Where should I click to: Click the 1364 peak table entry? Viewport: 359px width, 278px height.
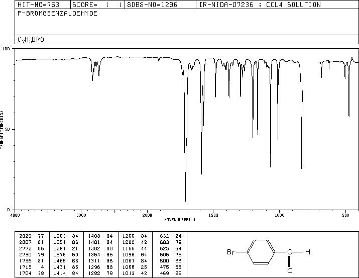click(100, 254)
